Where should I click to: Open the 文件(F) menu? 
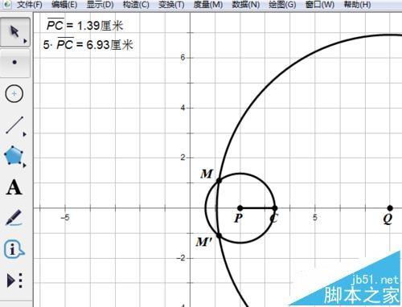tap(29, 5)
